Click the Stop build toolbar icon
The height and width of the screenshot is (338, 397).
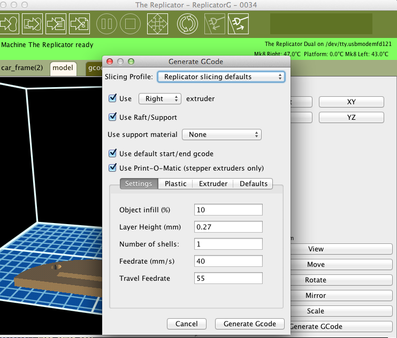130,24
